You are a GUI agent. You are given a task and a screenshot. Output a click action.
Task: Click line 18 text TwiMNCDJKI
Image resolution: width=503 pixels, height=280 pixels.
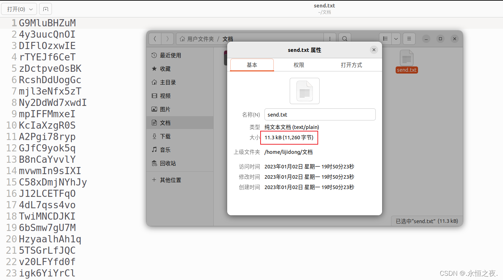(x=47, y=216)
